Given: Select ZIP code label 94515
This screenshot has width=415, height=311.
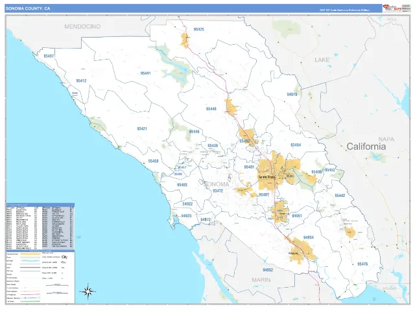Looking at the screenshot, I should 292,94.
